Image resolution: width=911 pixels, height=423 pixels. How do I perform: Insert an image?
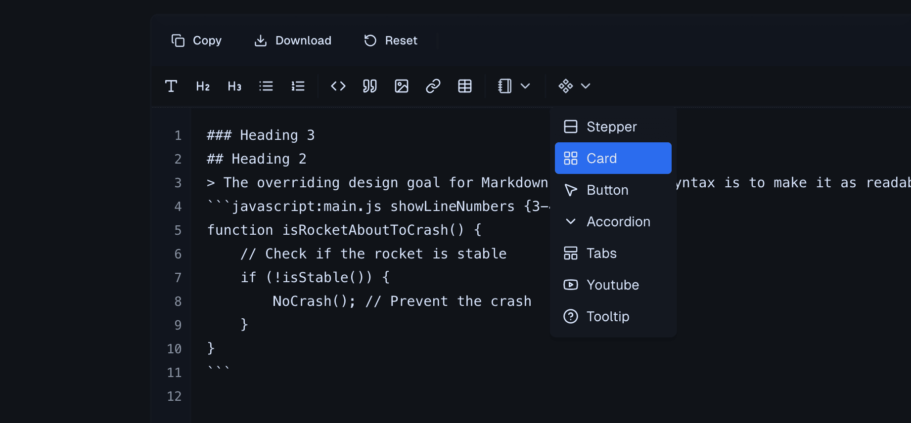click(402, 86)
